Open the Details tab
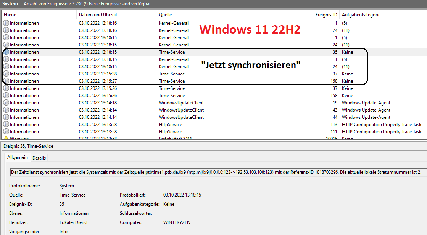Viewport: 427px width, 235px height. pyautogui.click(x=39, y=158)
